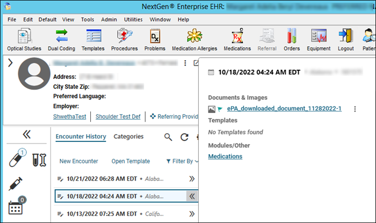Launch the Dual Coding tool

(x=61, y=40)
